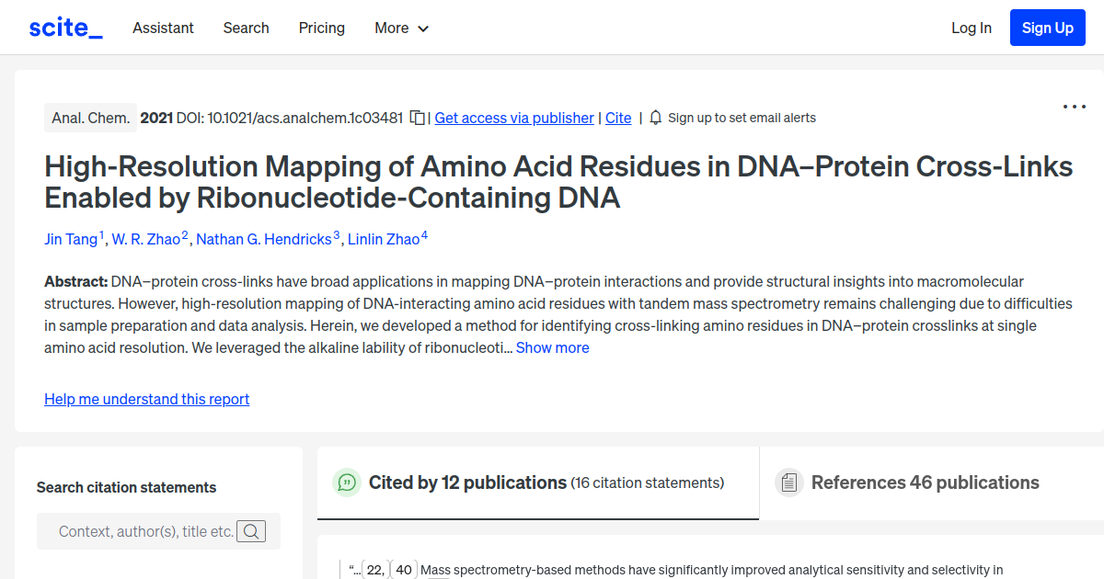The image size is (1104, 579).
Task: Click the green quotation icon beside Cited by
Action: click(x=347, y=482)
